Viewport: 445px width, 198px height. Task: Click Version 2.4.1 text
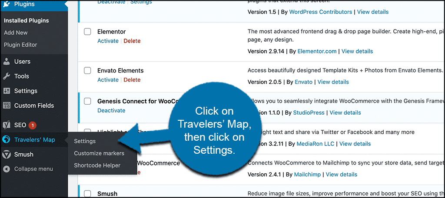pyautogui.click(x=265, y=175)
